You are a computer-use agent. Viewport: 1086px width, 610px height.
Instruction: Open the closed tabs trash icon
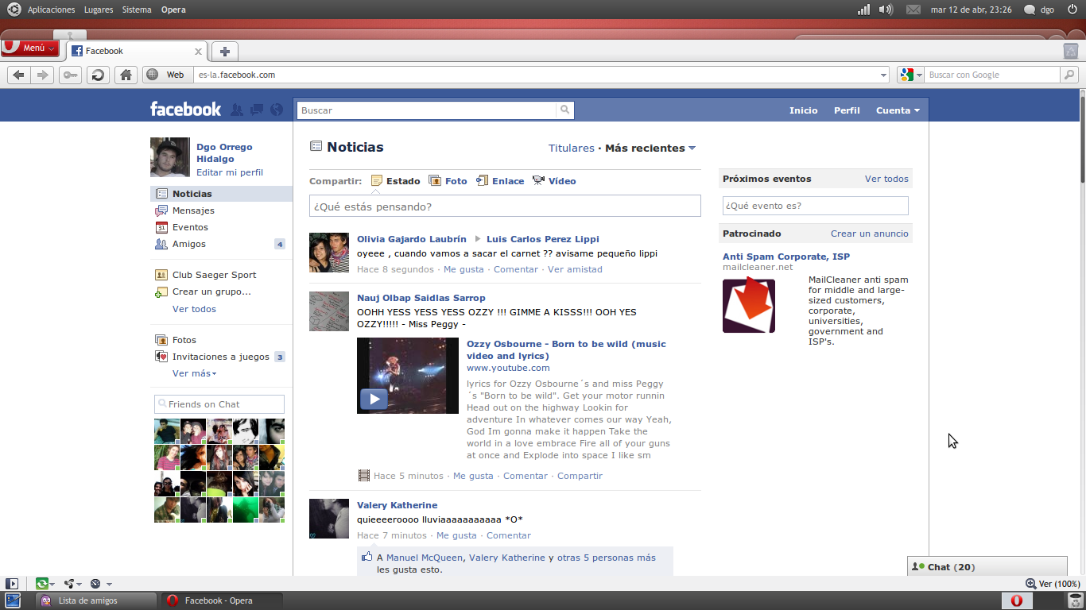click(x=1071, y=51)
